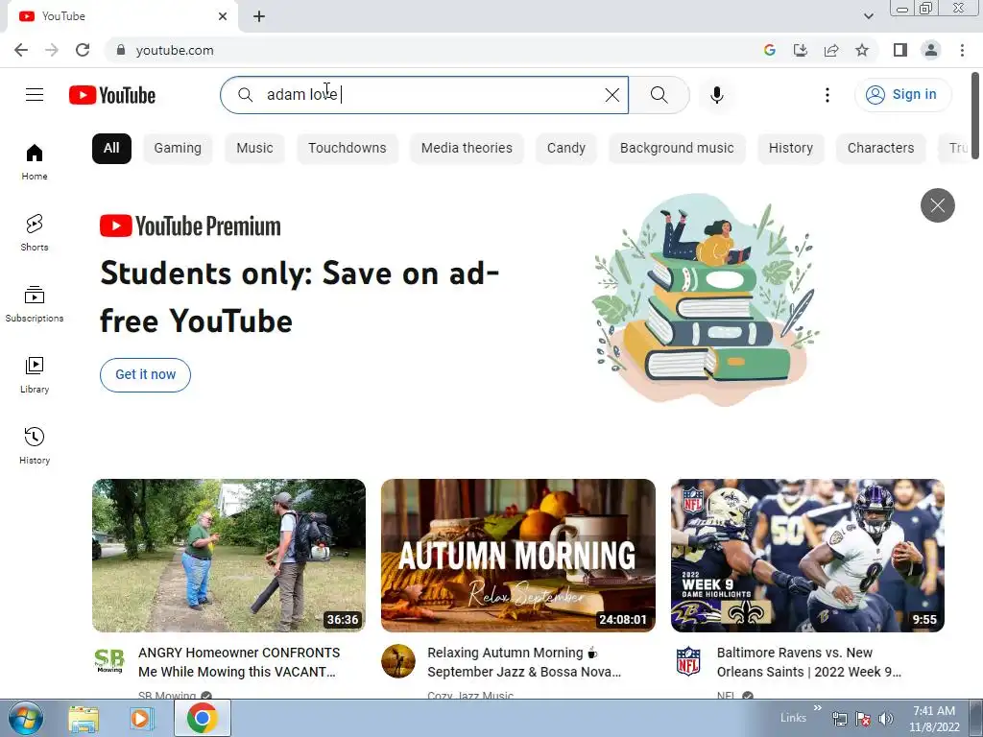The width and height of the screenshot is (983, 737).
Task: Close the YouTube browser tab
Action: pyautogui.click(x=223, y=16)
